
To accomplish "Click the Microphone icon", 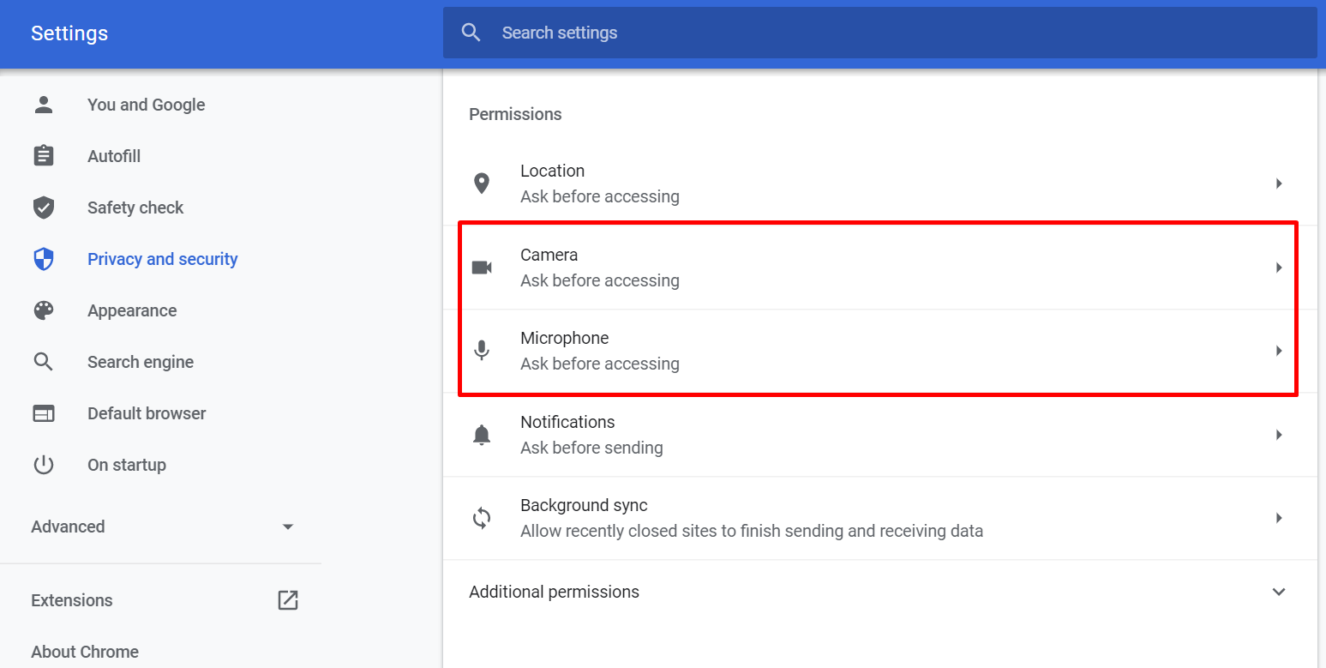I will [x=482, y=351].
